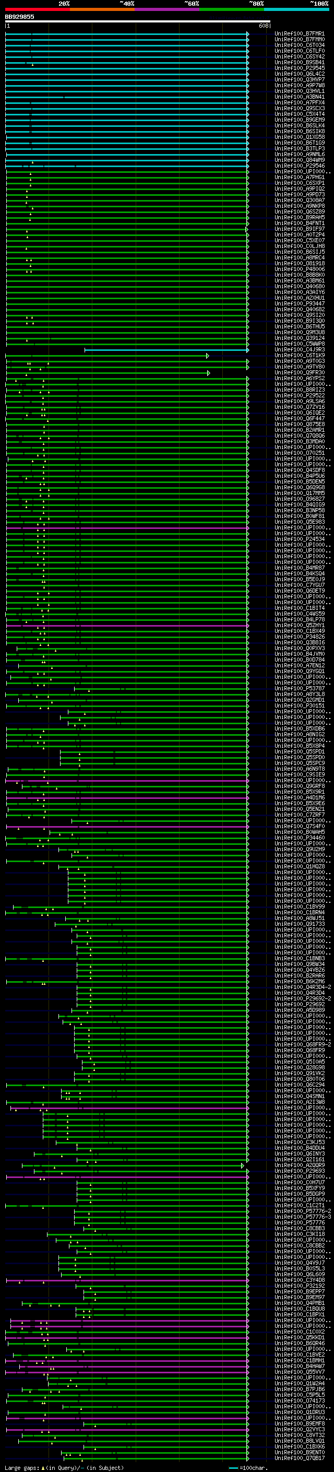
Task: Select the UniRef100_Q1DRU3 label
Action: click(x=299, y=1412)
